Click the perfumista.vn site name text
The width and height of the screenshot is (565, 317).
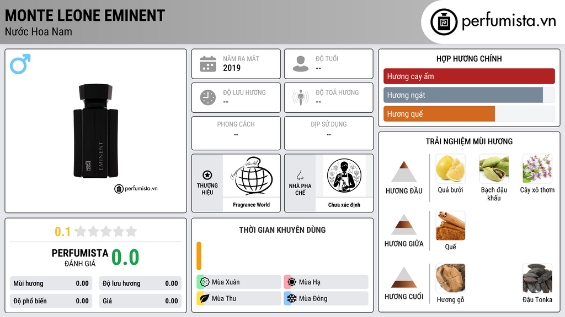tap(509, 21)
